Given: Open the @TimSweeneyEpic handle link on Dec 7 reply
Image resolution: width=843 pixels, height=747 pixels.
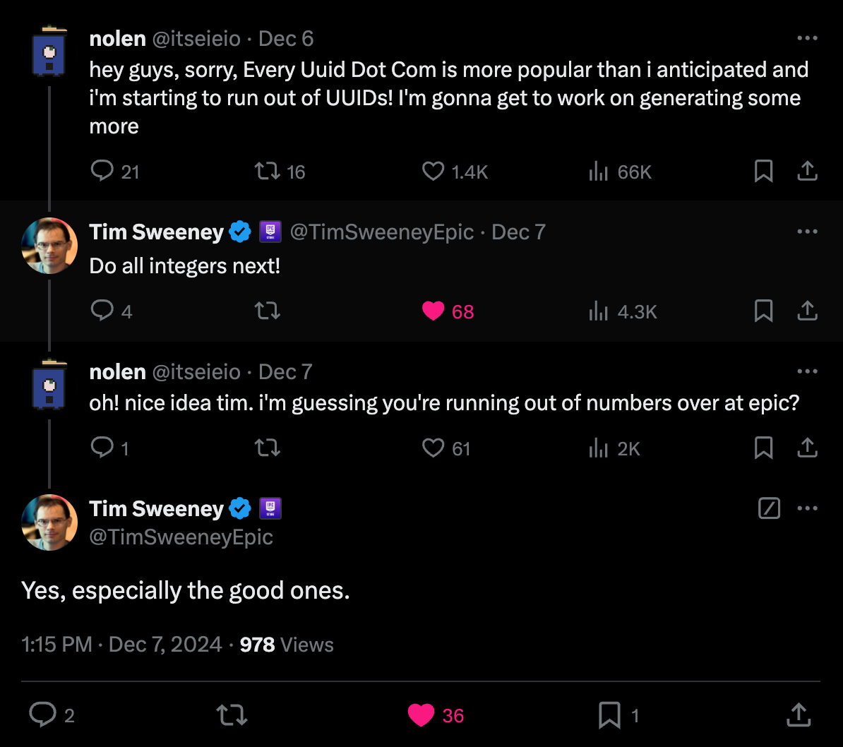Looking at the screenshot, I should [x=381, y=232].
